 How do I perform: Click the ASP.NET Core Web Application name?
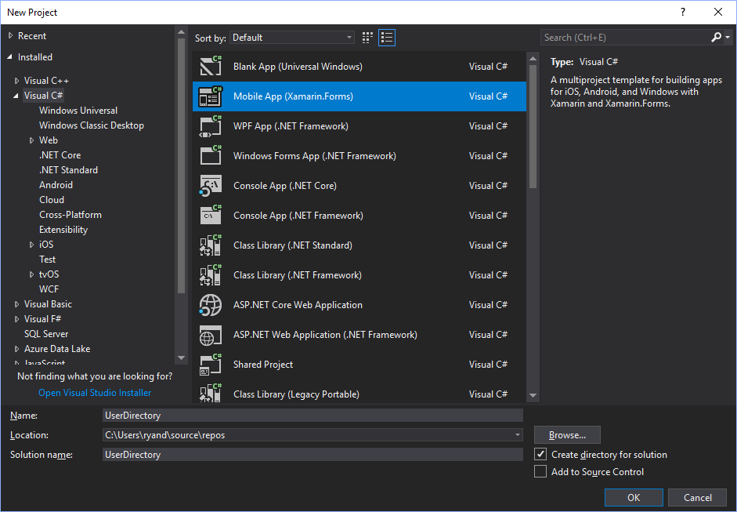298,305
